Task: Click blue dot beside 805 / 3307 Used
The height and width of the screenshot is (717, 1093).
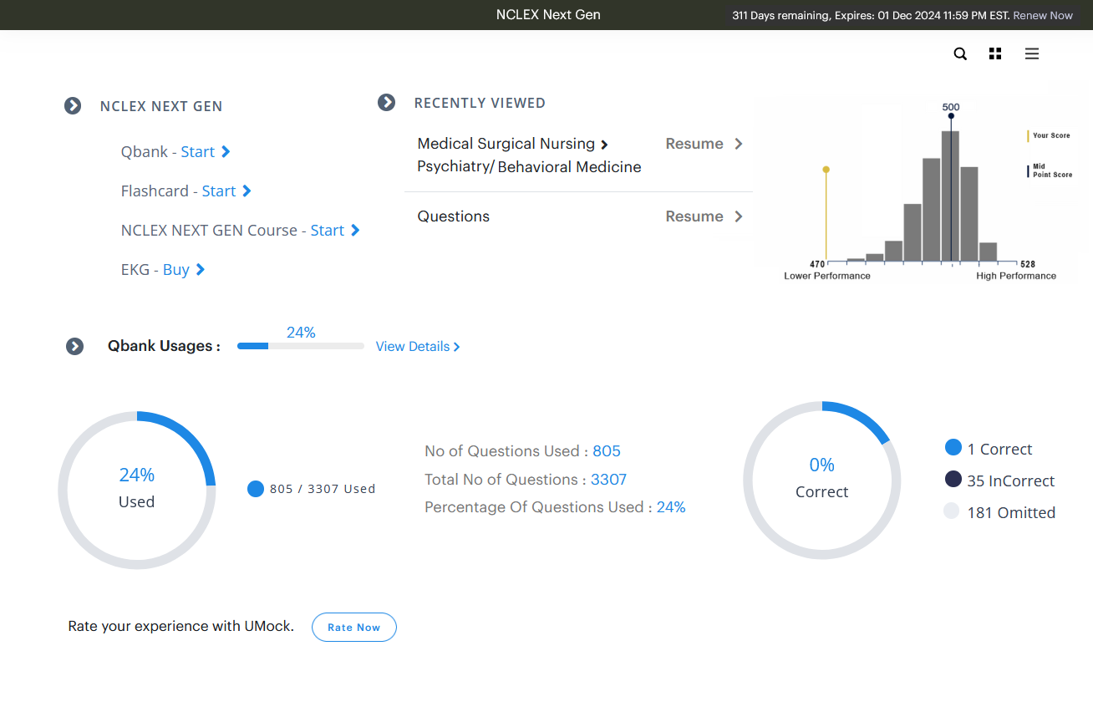Action: pyautogui.click(x=256, y=489)
